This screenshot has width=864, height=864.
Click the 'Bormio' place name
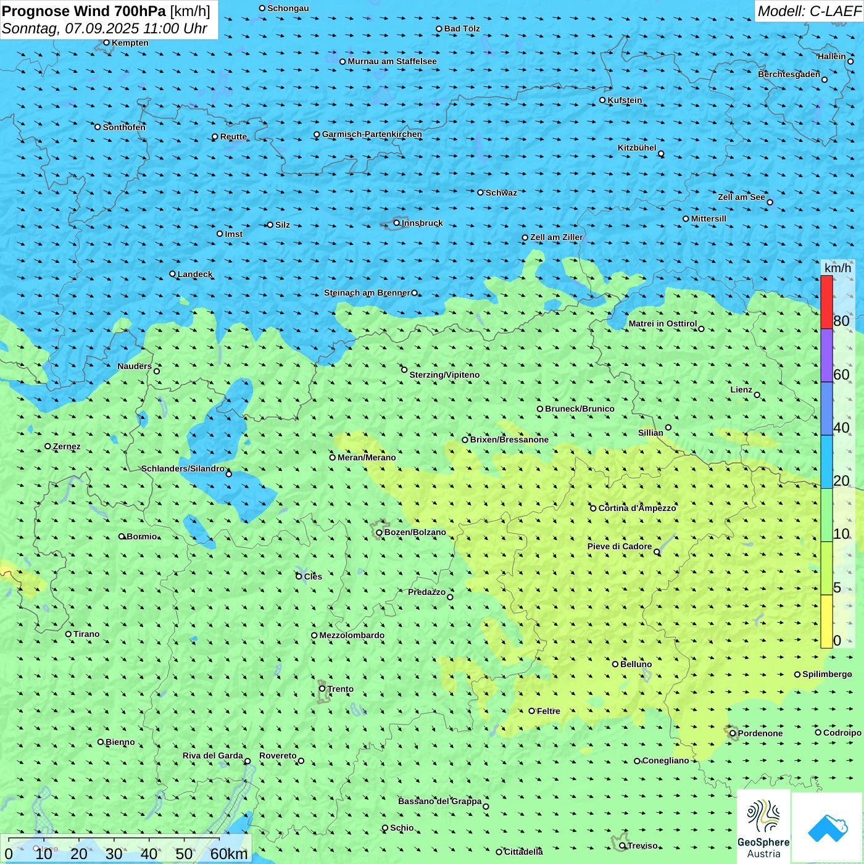[x=142, y=536]
